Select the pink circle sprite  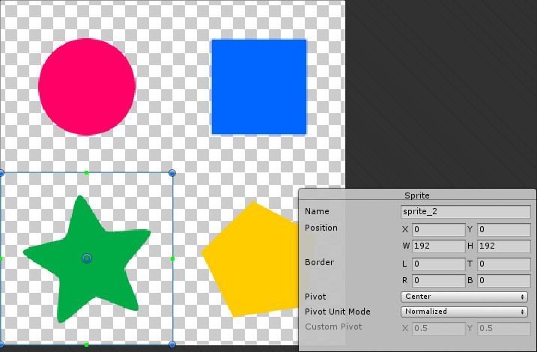tap(87, 87)
